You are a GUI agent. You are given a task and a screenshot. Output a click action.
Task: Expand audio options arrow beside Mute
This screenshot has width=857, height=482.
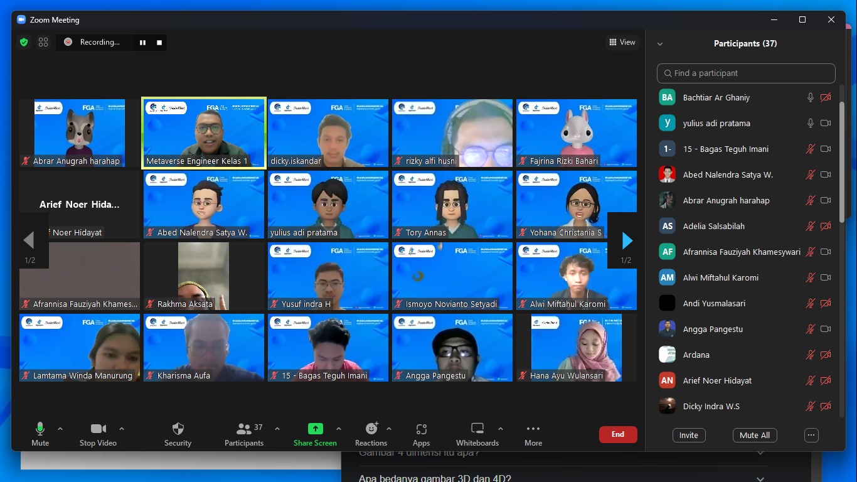(x=60, y=429)
